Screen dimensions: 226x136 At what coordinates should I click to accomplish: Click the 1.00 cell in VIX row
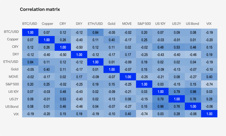tap(209, 114)
